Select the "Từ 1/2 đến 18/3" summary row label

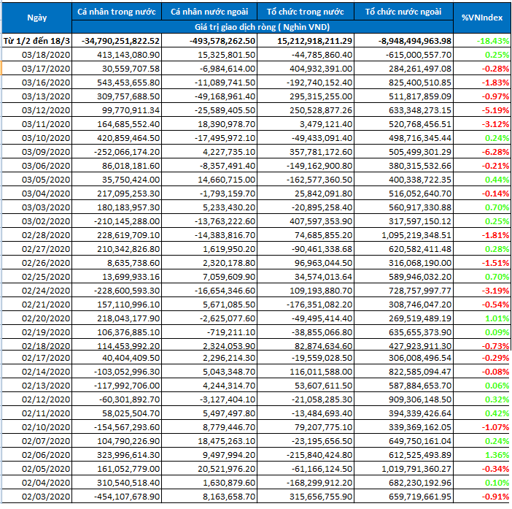click(x=36, y=40)
